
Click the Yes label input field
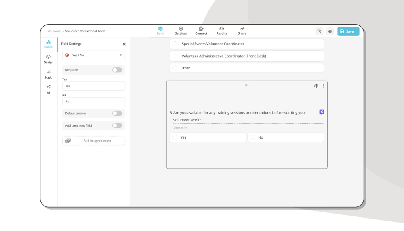(x=94, y=86)
